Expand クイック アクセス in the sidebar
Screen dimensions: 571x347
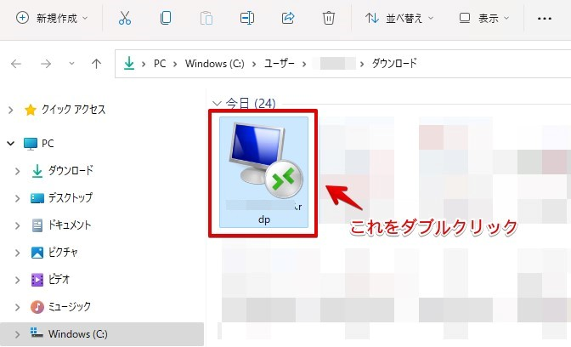click(x=10, y=110)
